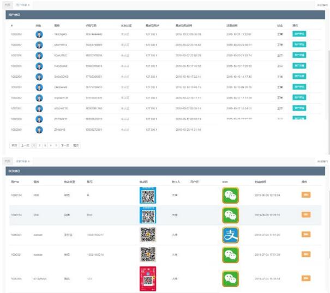The height and width of the screenshot is (293, 330).
Task: Click the teal detail button for user 1000058
Action: (x=299, y=34)
